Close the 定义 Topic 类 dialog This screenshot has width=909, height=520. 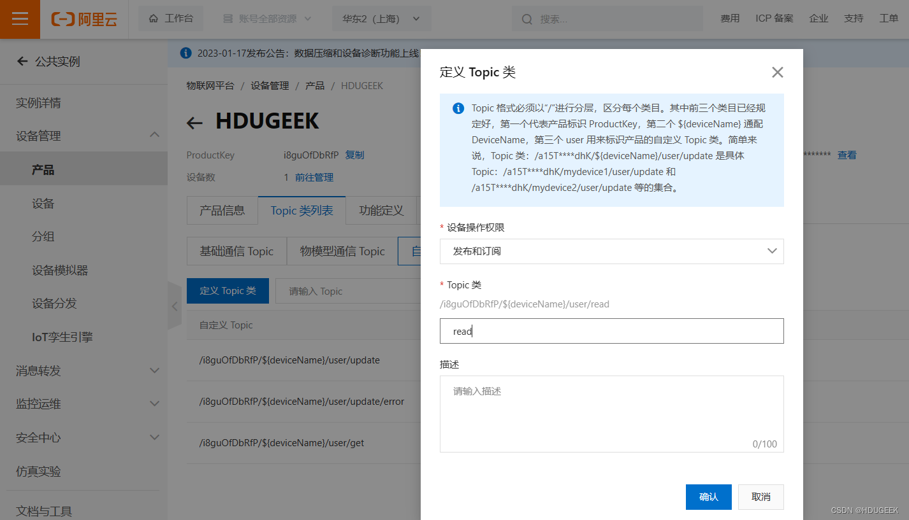[x=777, y=73]
